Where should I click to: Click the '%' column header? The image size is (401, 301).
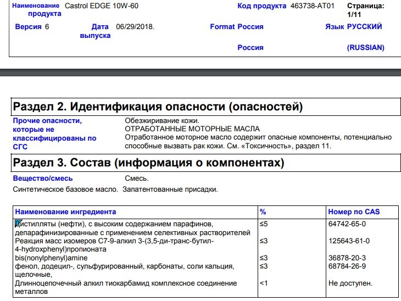point(263,212)
